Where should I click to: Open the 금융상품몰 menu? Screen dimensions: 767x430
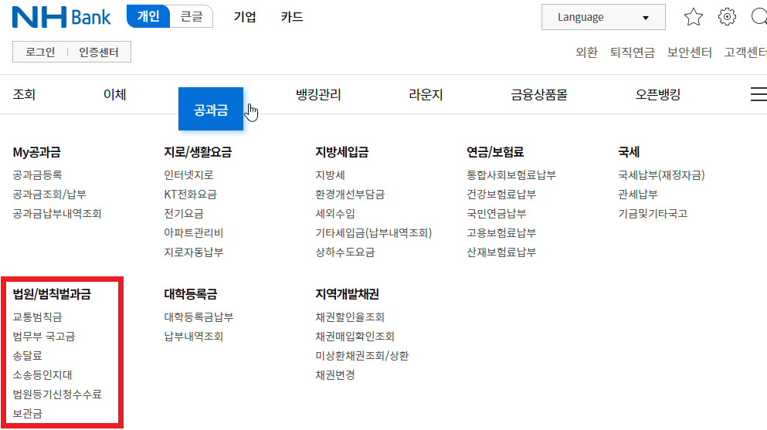pyautogui.click(x=539, y=94)
